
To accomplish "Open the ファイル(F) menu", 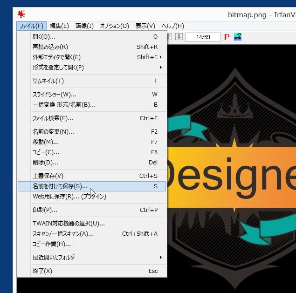I will (31, 26).
